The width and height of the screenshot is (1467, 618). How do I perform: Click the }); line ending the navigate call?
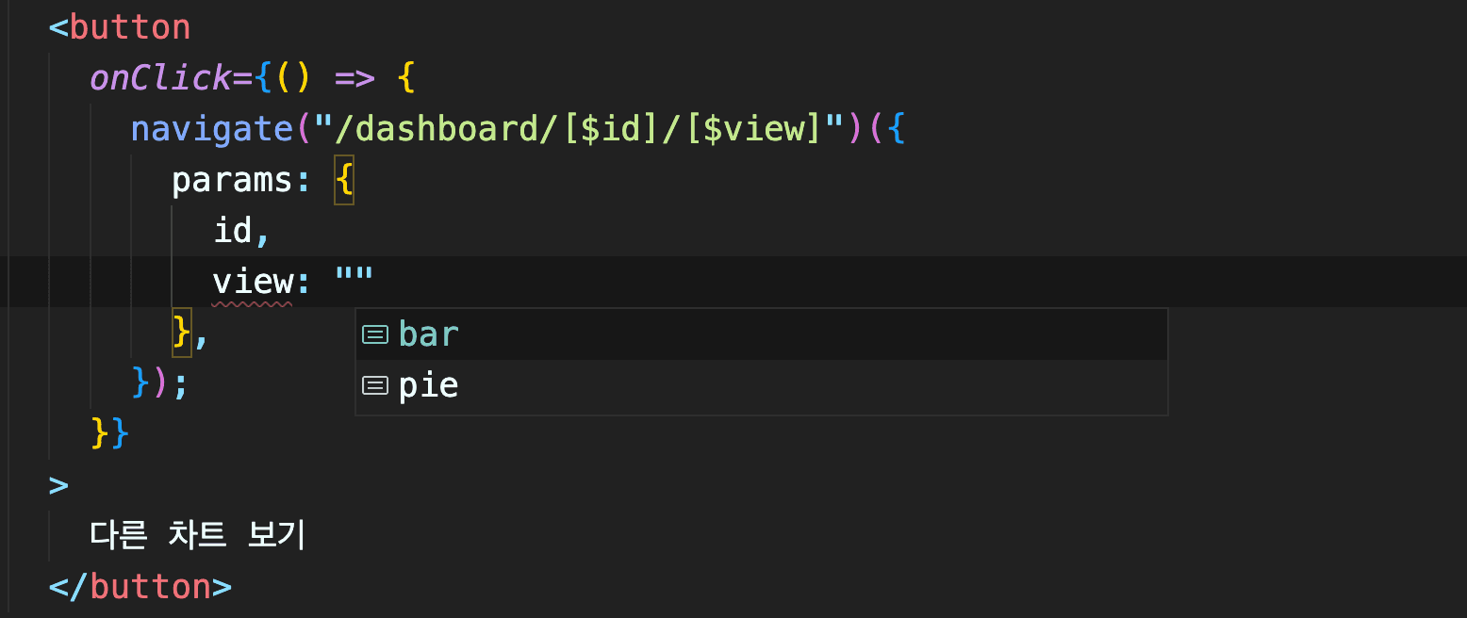tap(160, 382)
